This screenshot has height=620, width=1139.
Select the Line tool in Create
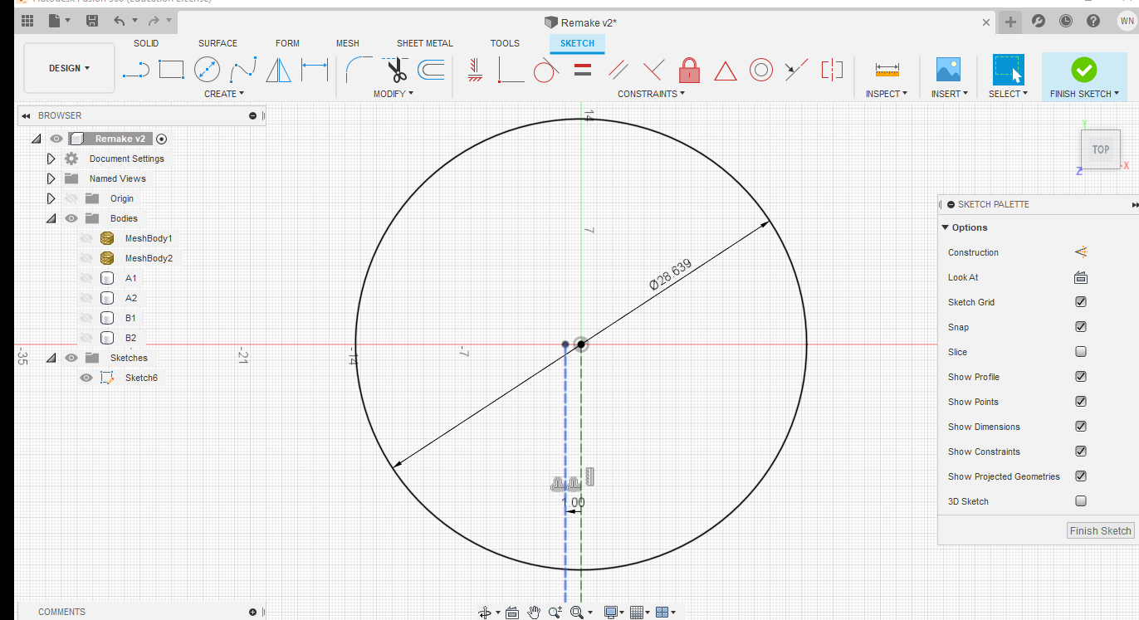tap(135, 70)
